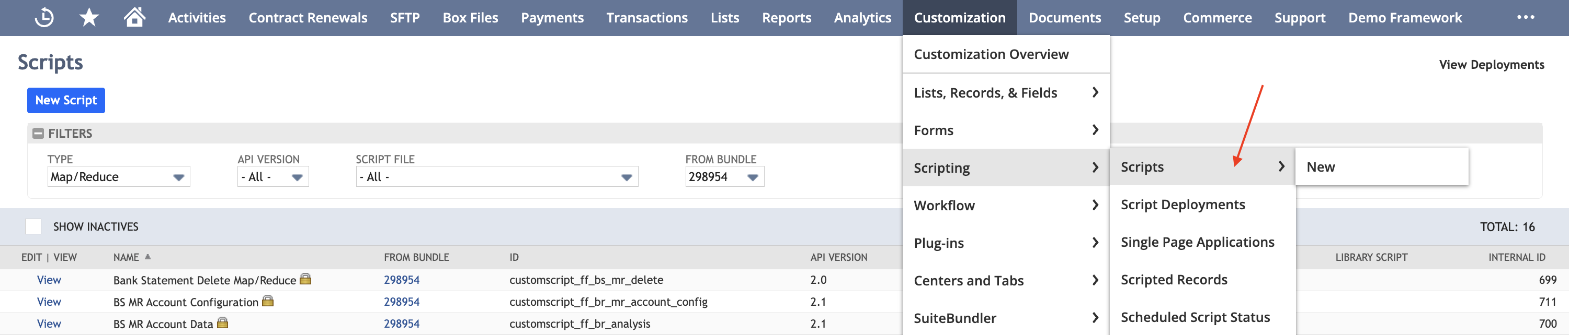
Task: Open Scripted Records menu item
Action: (x=1202, y=280)
